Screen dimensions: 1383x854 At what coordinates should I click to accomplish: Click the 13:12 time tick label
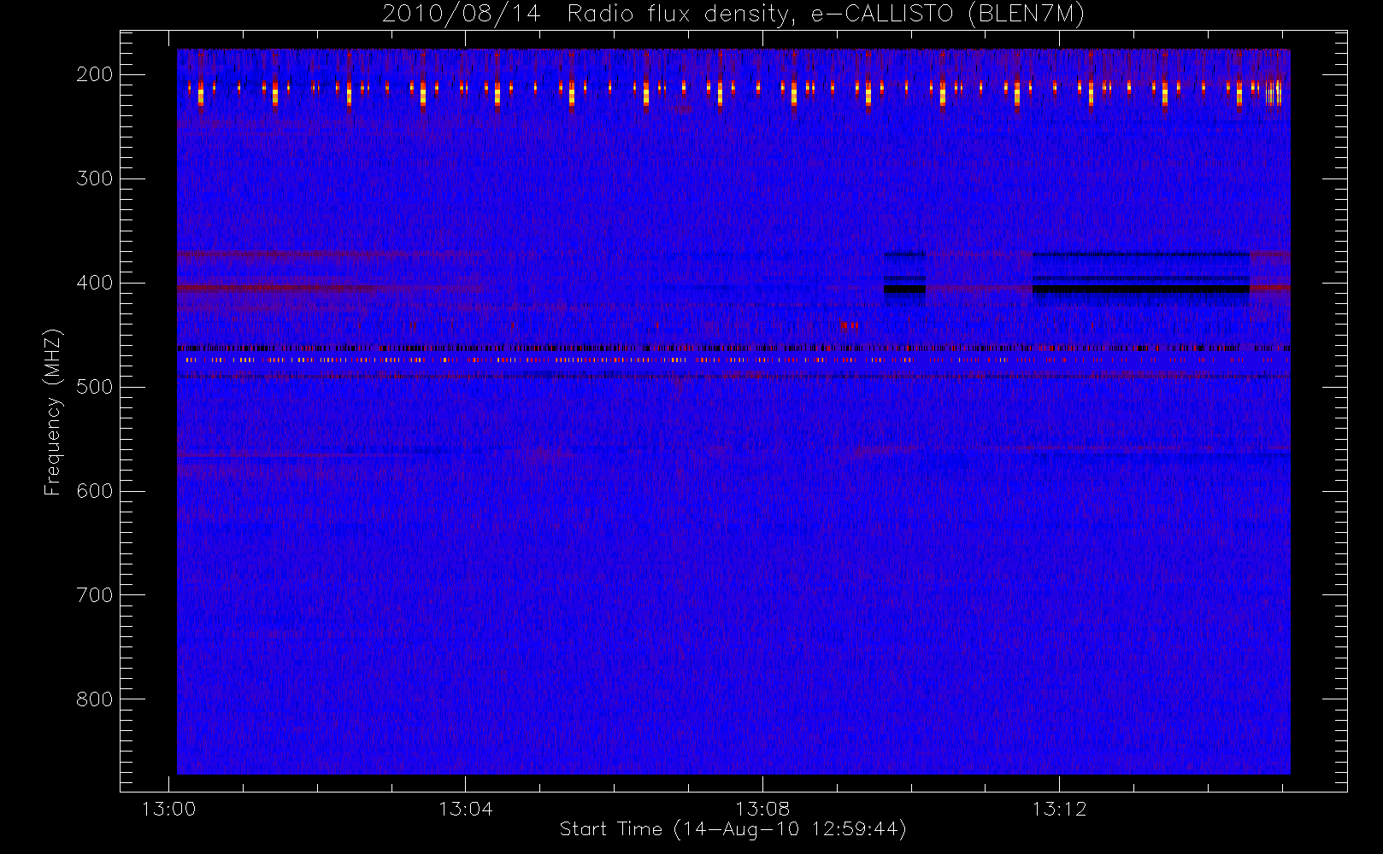1059,809
